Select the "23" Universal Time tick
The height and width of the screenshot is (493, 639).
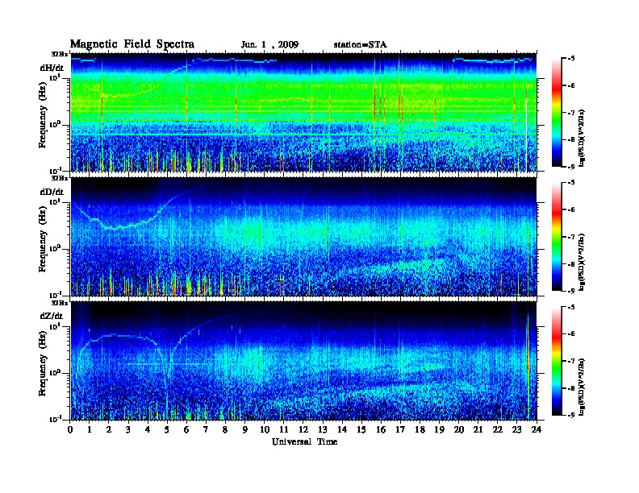[x=516, y=430]
